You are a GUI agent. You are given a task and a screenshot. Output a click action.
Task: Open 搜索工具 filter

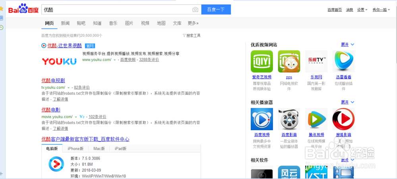tap(191, 36)
